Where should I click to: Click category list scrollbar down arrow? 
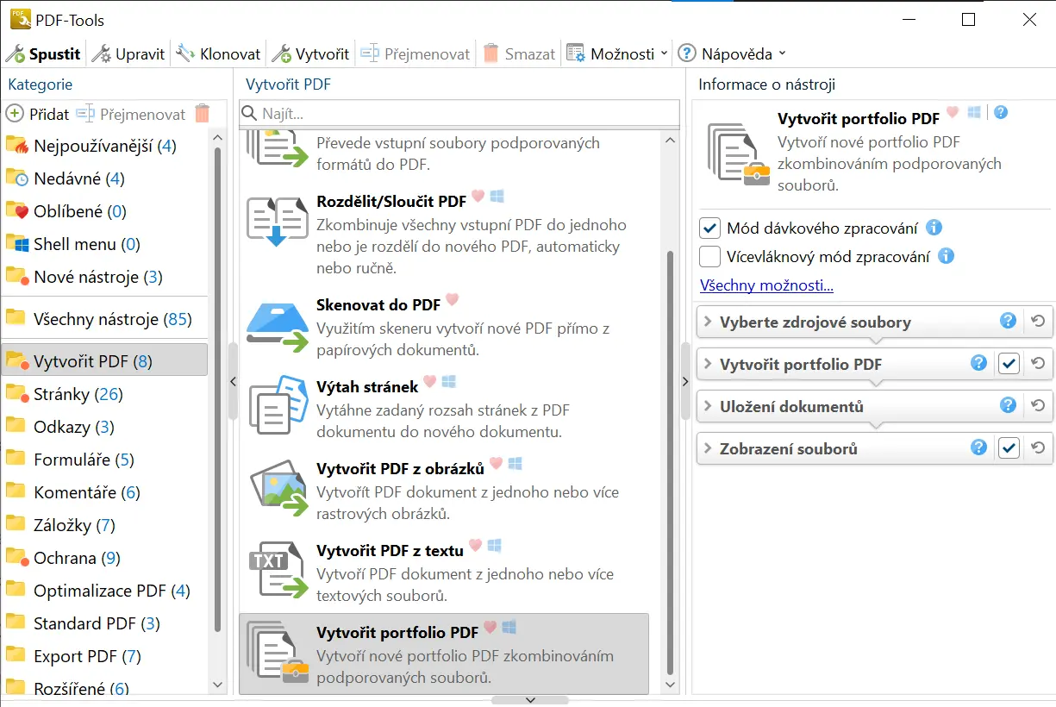218,685
